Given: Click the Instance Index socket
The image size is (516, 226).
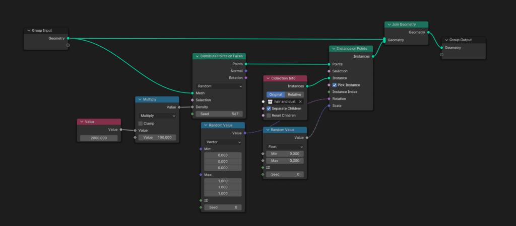Looking at the screenshot, I should tap(329, 92).
